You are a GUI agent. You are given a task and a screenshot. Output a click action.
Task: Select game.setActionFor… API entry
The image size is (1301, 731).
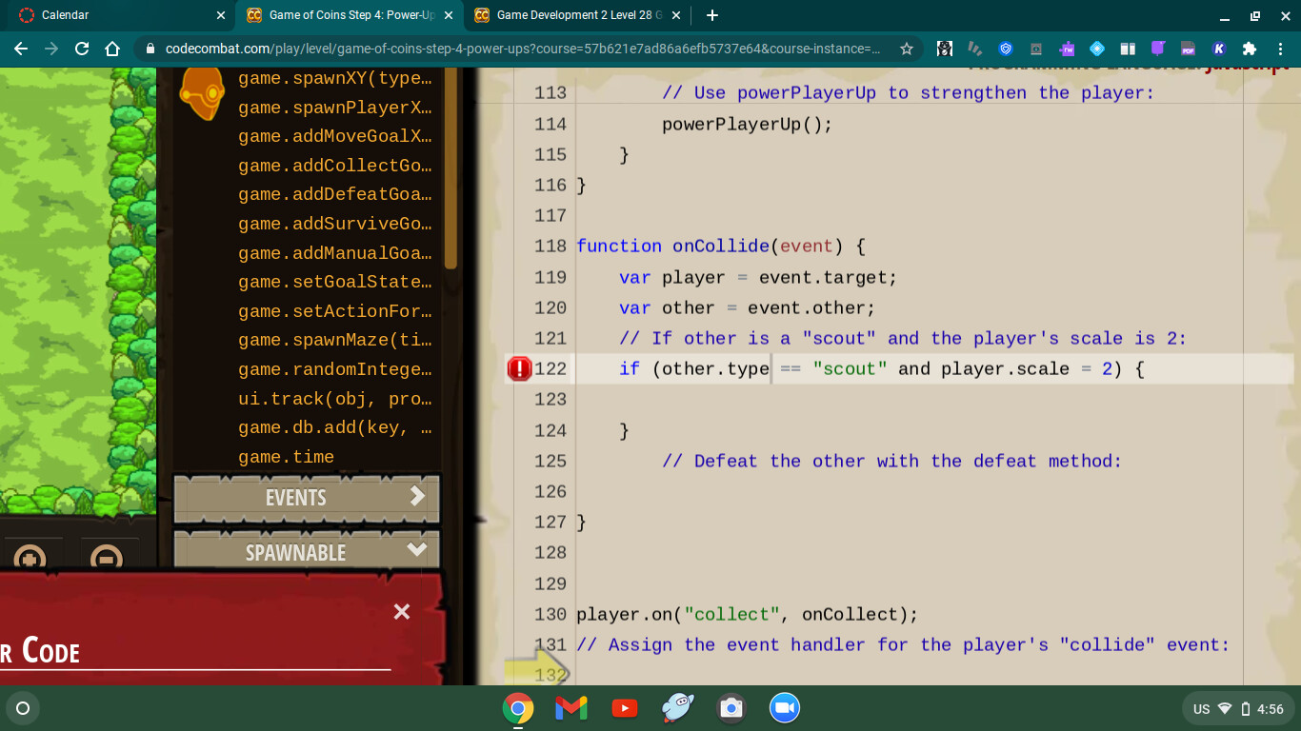(x=335, y=311)
